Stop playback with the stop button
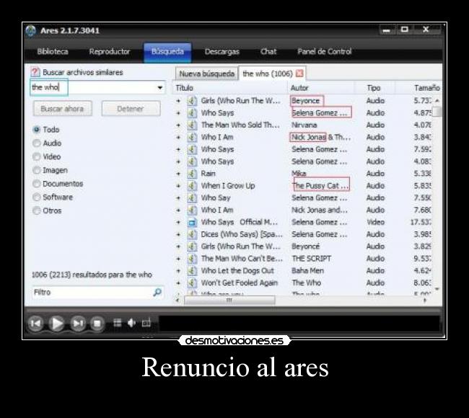469x418 pixels. pyautogui.click(x=97, y=324)
